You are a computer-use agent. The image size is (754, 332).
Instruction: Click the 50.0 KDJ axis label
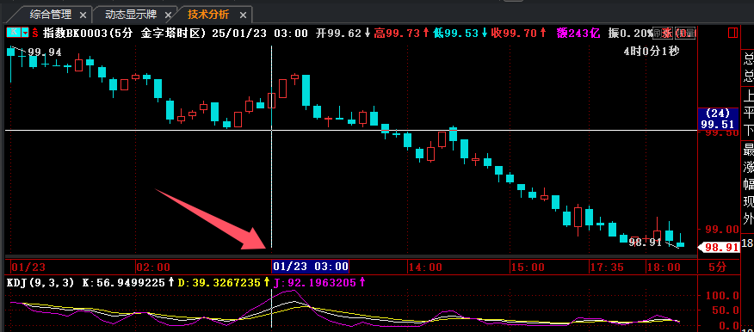coord(725,310)
